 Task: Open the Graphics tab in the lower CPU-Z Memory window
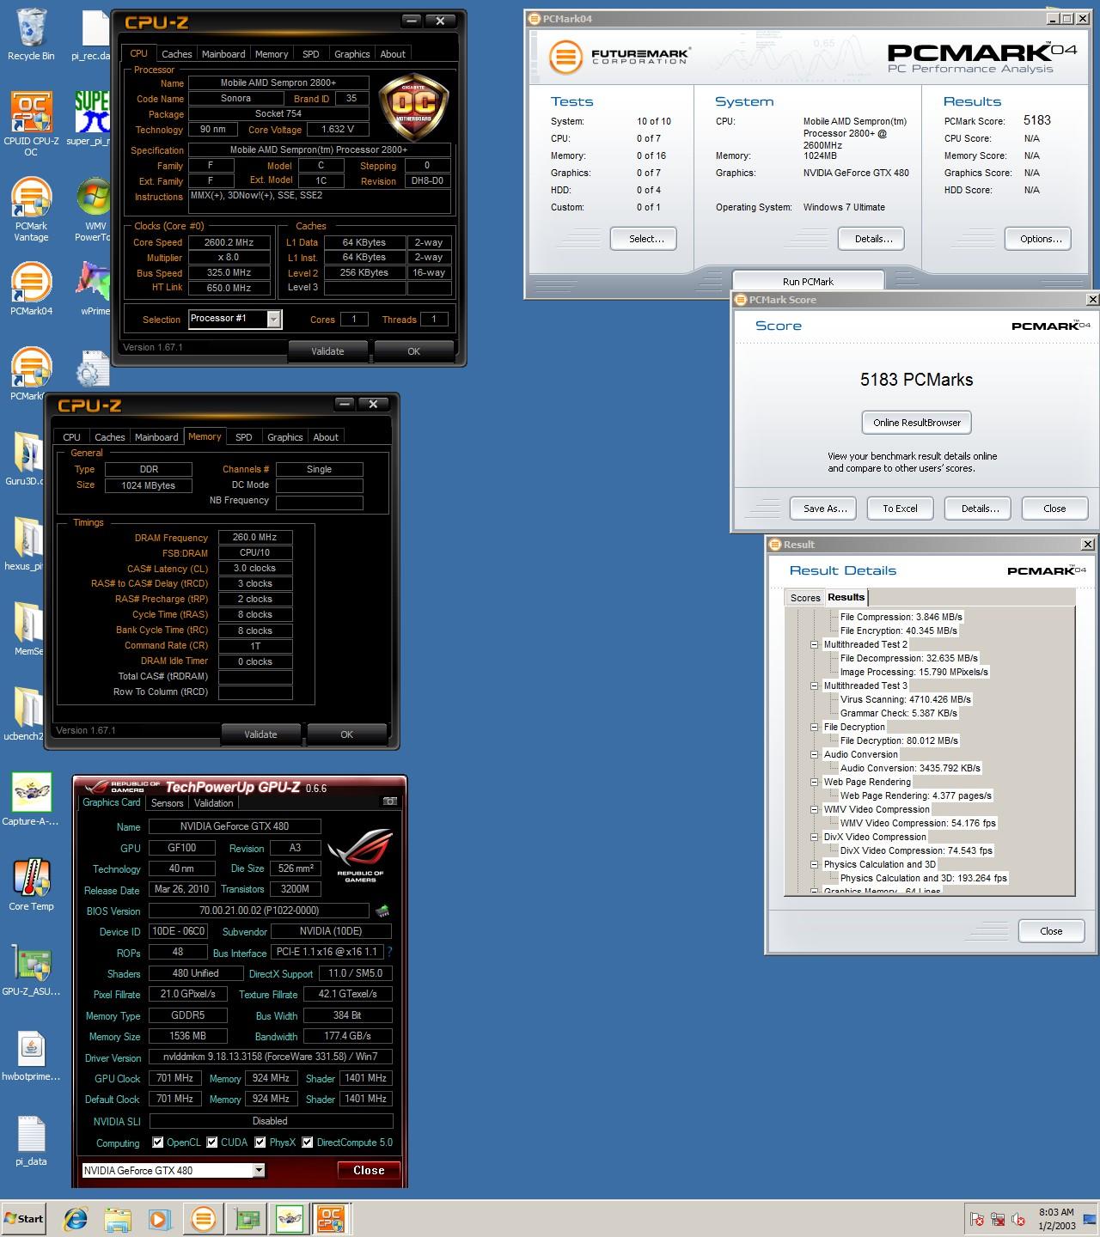pos(285,437)
